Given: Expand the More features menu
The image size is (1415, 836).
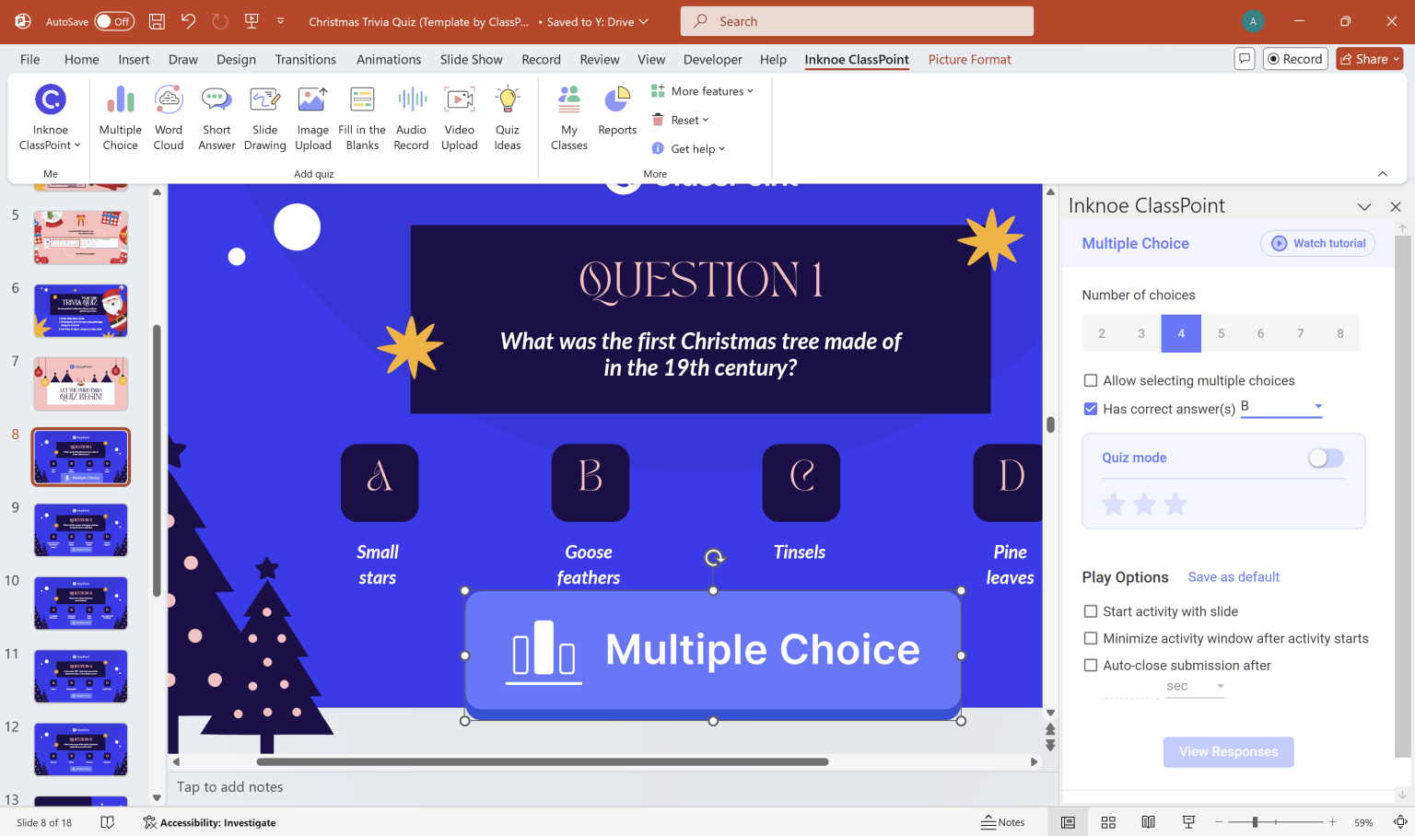Looking at the screenshot, I should tap(703, 91).
